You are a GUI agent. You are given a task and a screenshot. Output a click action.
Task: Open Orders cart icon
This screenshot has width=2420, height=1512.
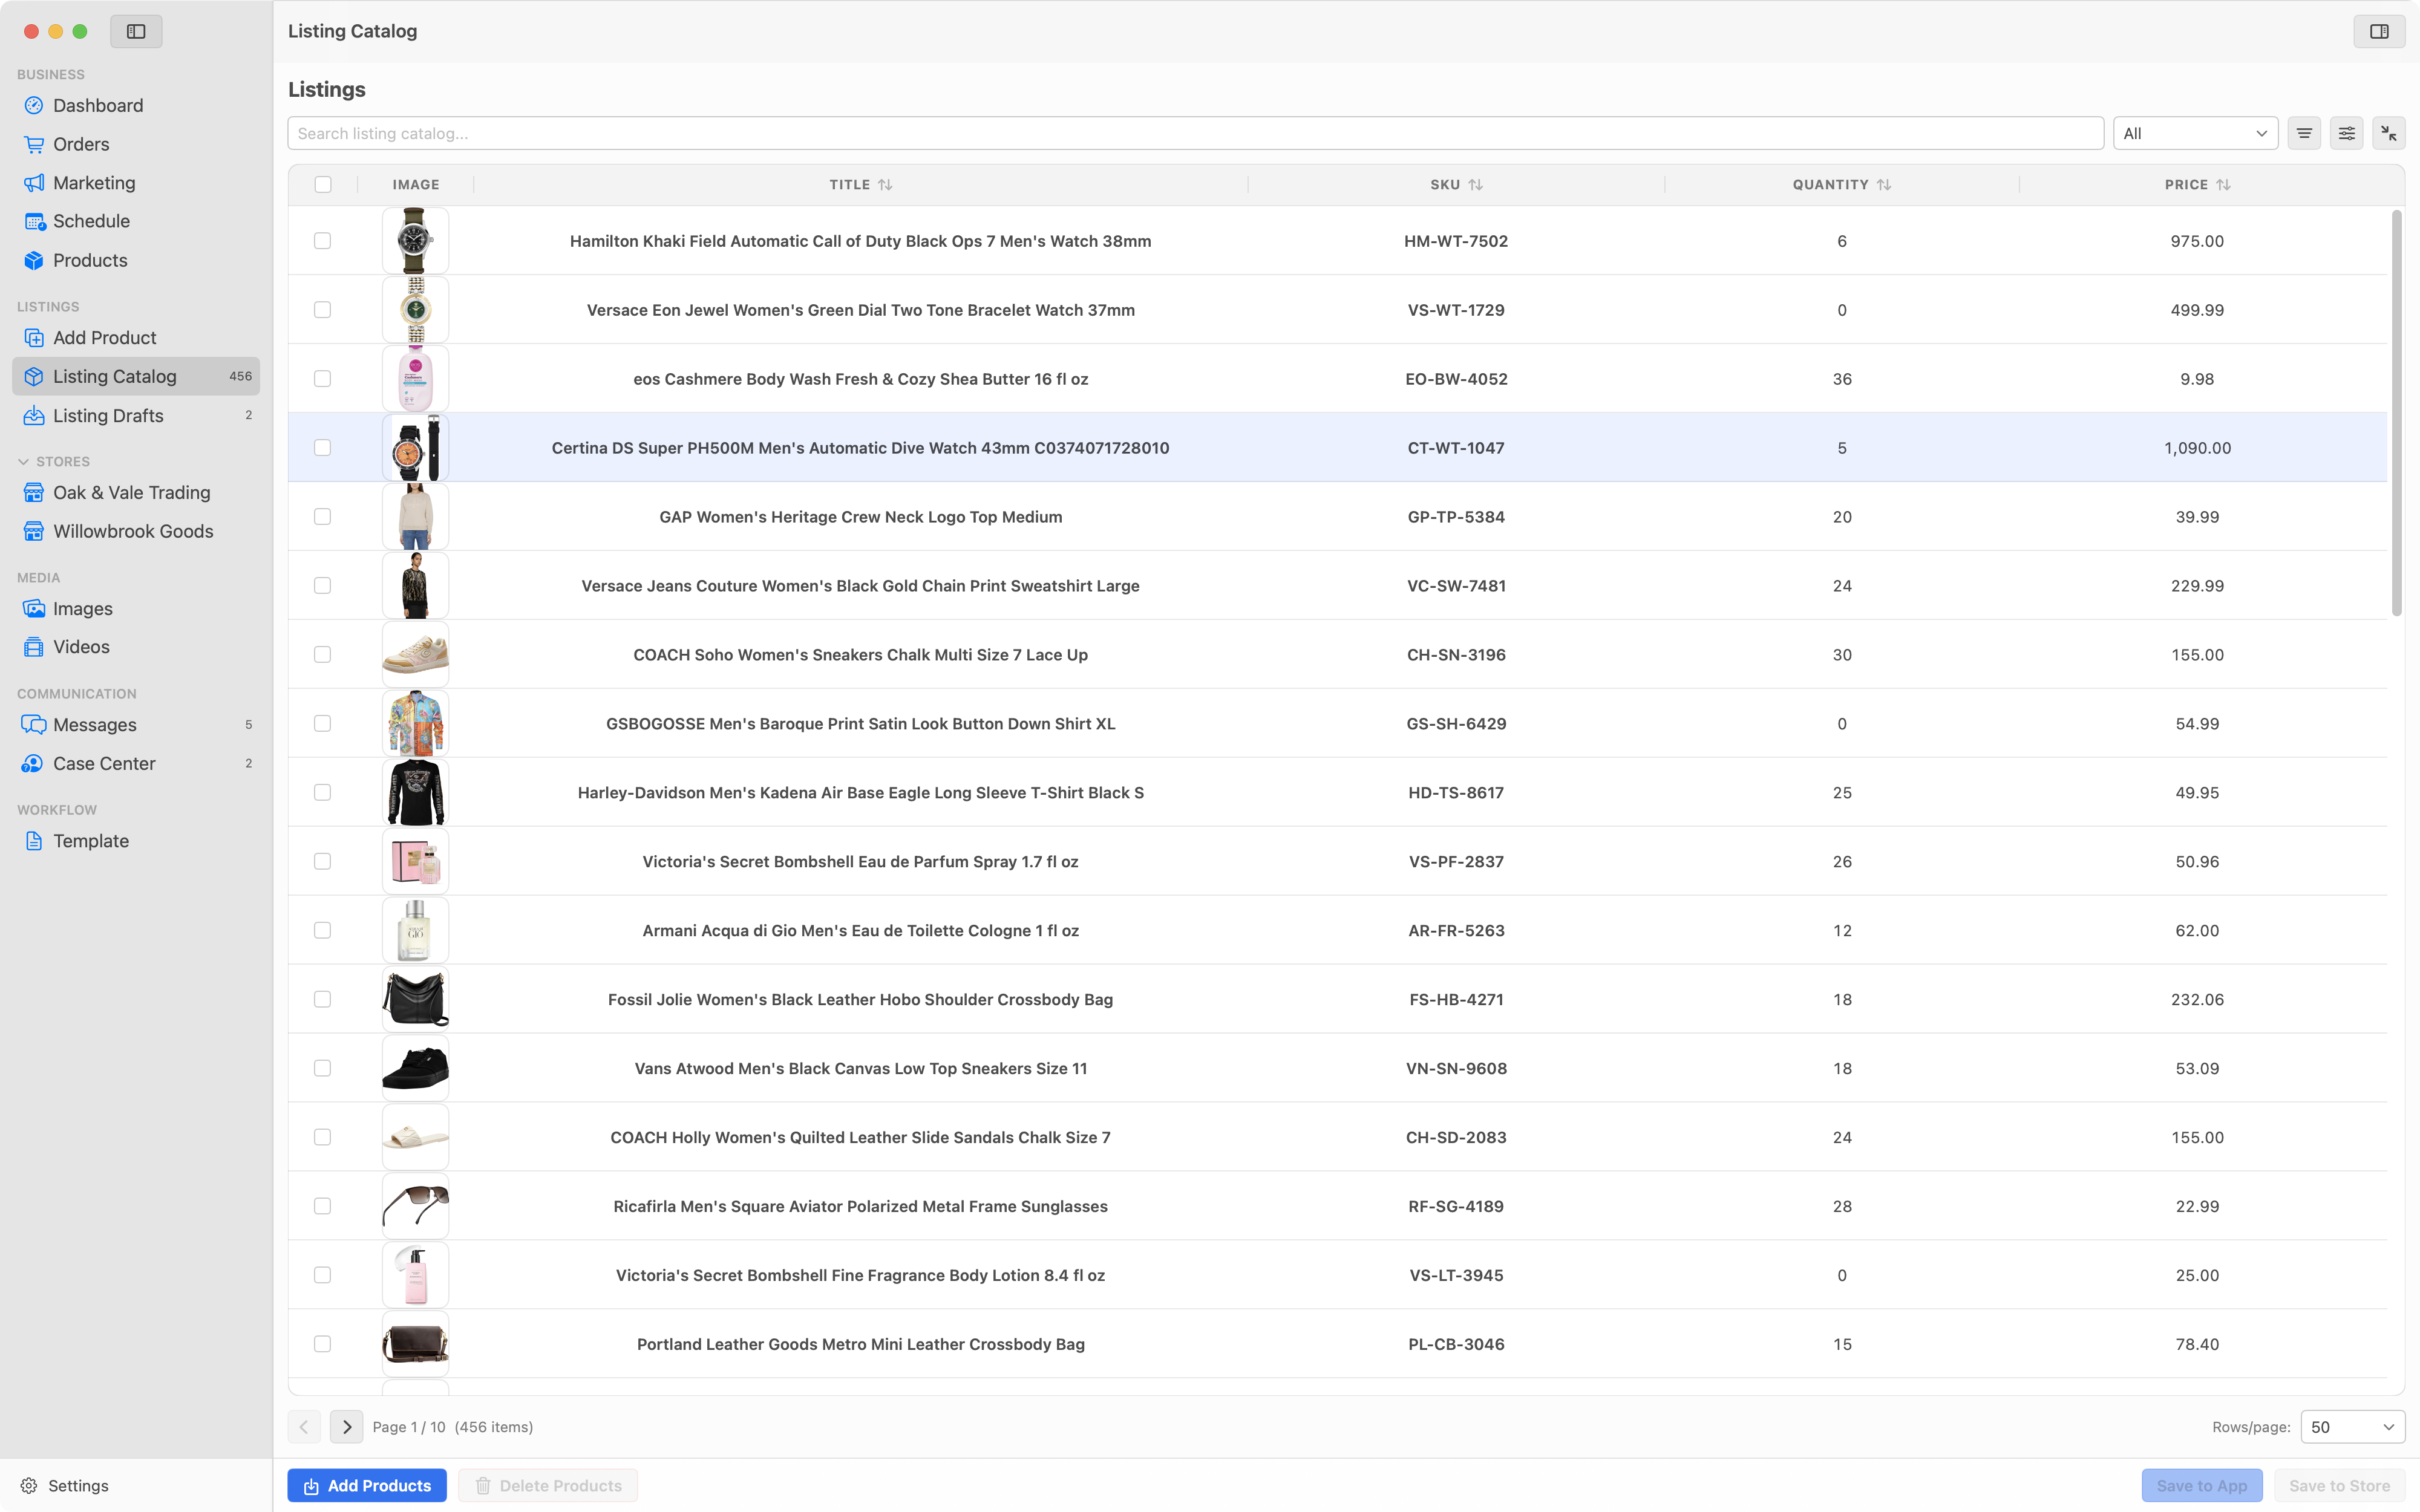(x=34, y=144)
